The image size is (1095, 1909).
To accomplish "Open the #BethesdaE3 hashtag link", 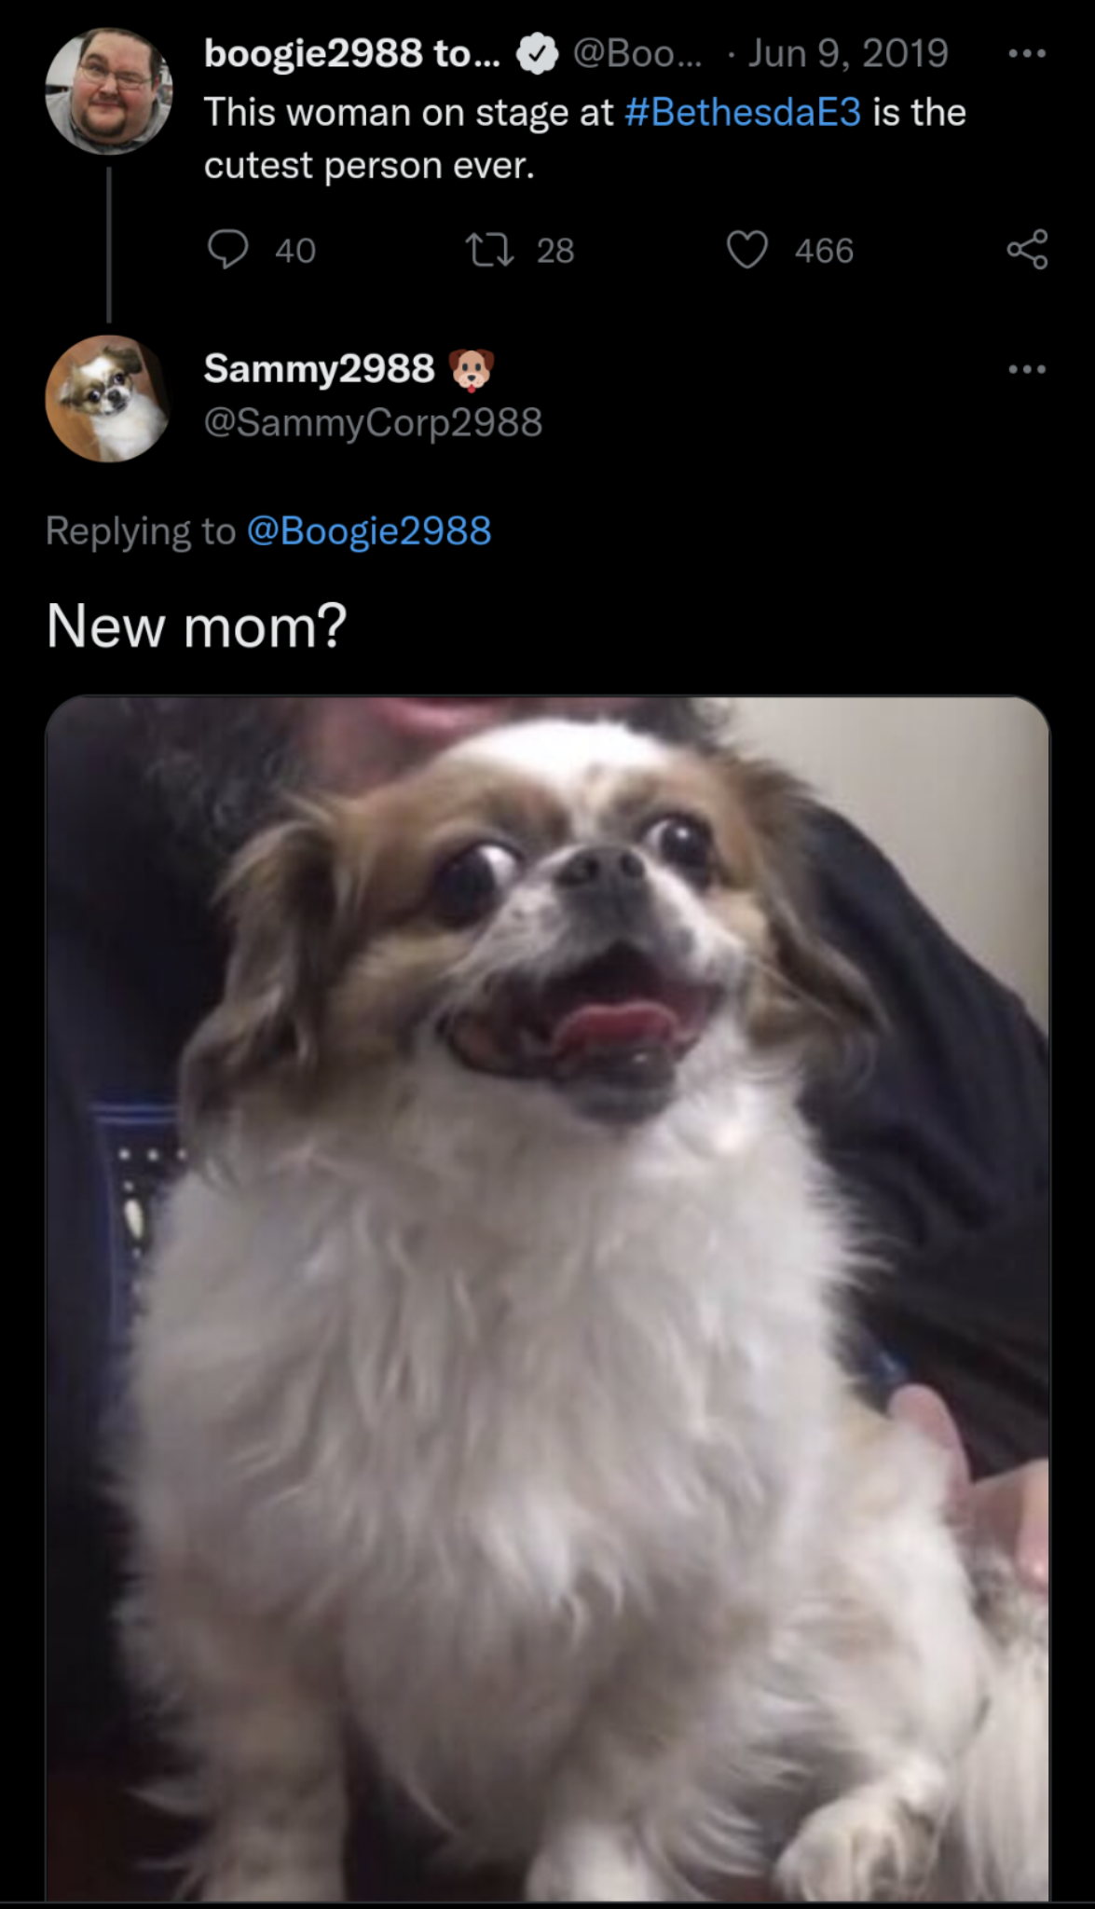I will 743,112.
